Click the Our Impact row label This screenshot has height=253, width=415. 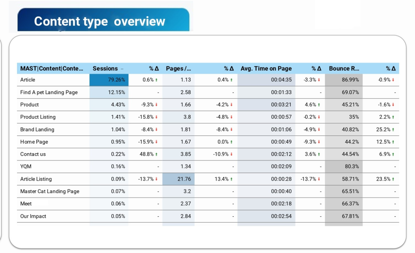point(33,216)
